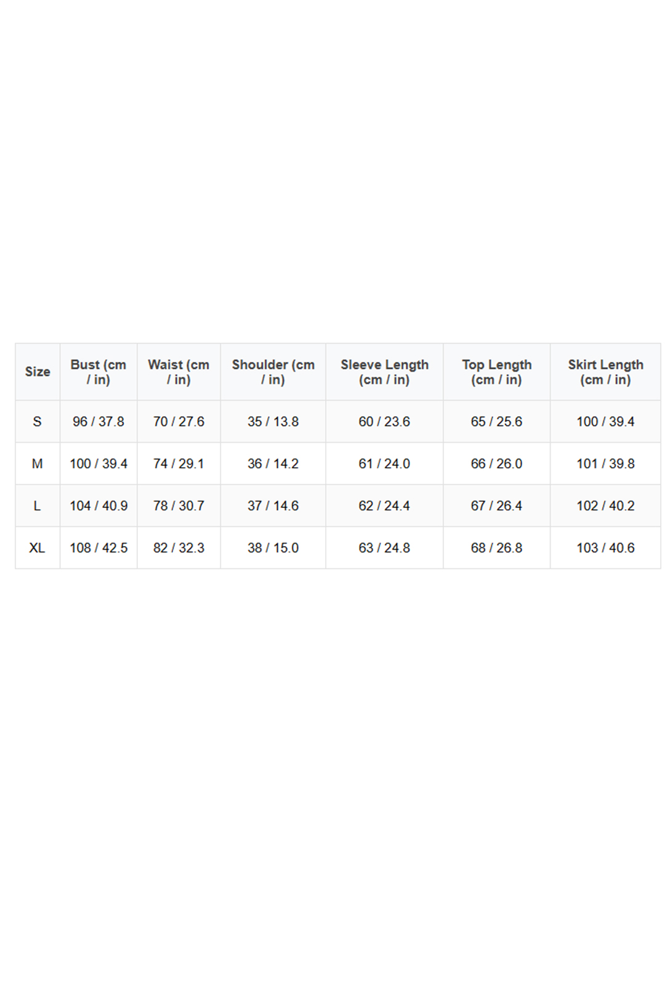Click the Skirt Length column header
This screenshot has height=1006, width=670.
tap(605, 372)
